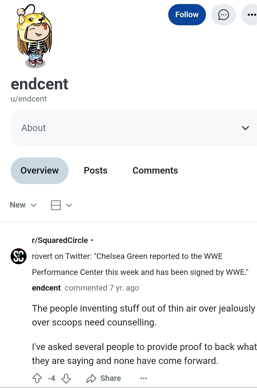Switch to the Comments tab

pos(155,171)
